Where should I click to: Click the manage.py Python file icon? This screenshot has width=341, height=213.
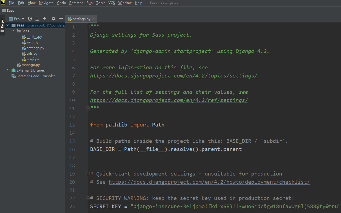(x=19, y=65)
